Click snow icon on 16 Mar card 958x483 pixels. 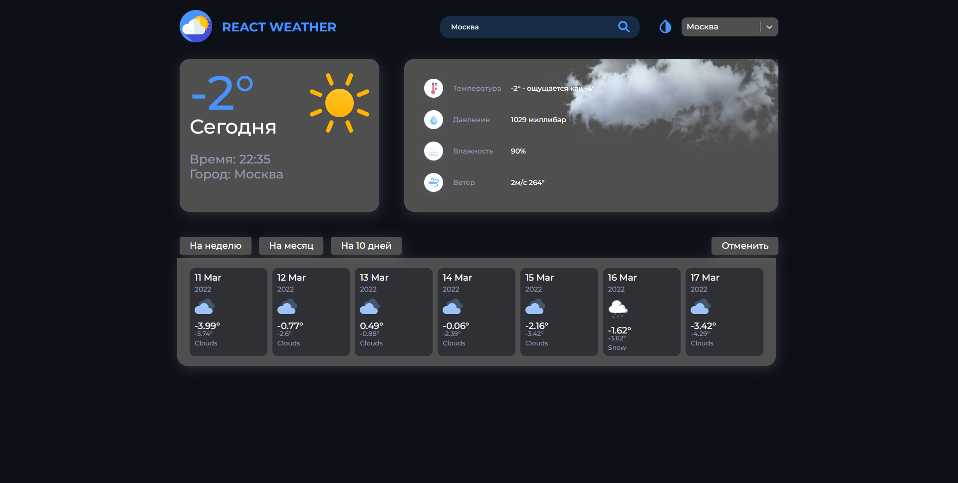pyautogui.click(x=618, y=309)
